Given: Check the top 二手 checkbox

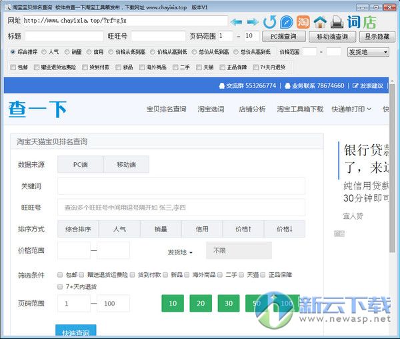Looking at the screenshot, I should pos(175,67).
